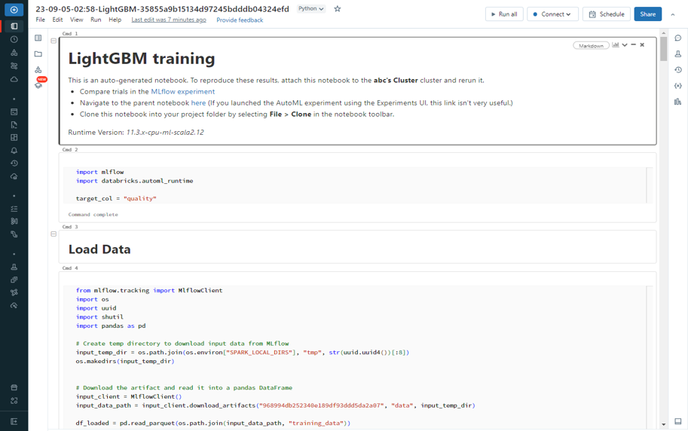Click the MLflow experiment link
The image size is (688, 431).
(182, 91)
